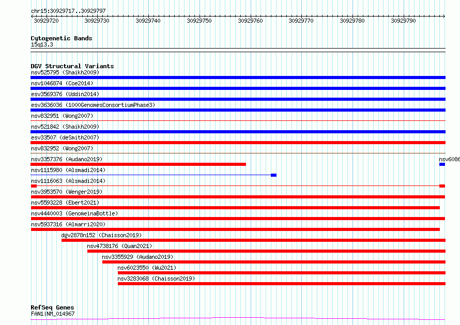Click the nsv6023550 (Wu2021) label
The image size is (460, 325).
pos(147,268)
